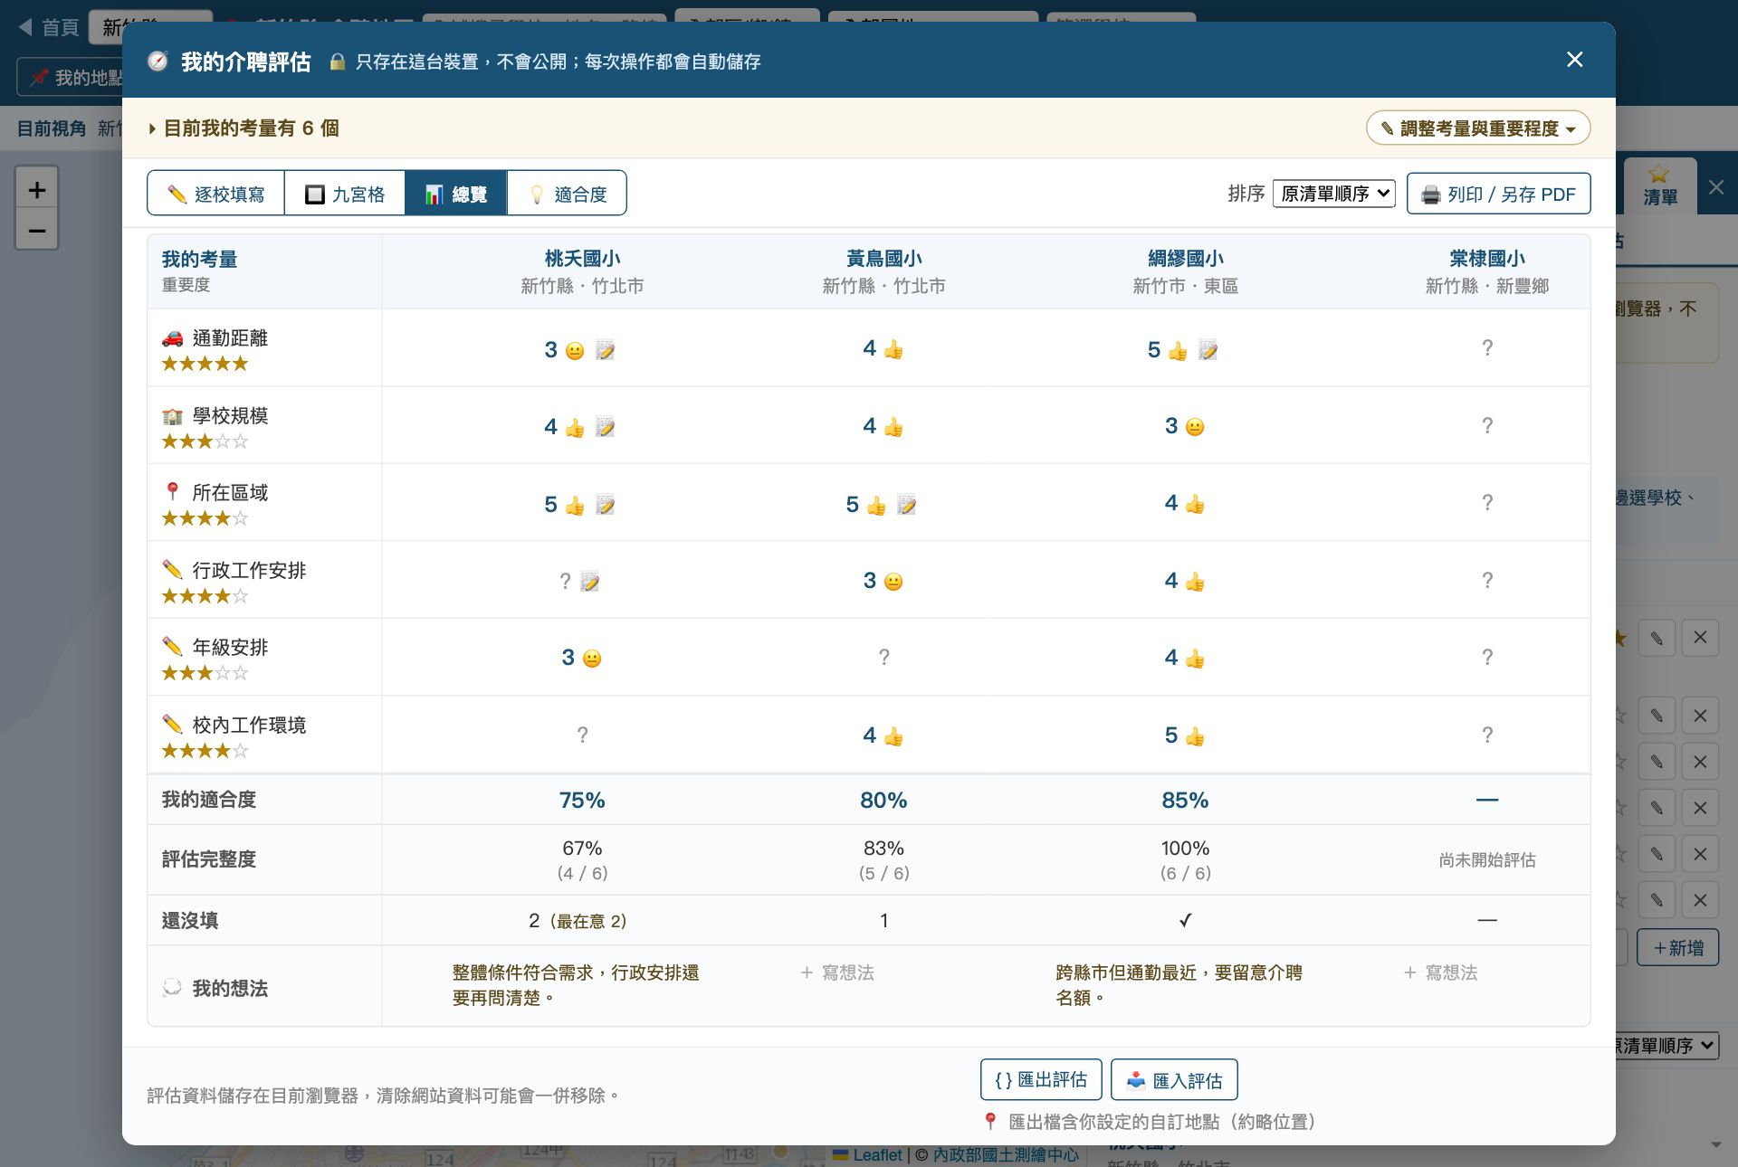The width and height of the screenshot is (1738, 1167).
Task: Click 綢繆國小 85% 適合度 value
Action: click(1185, 800)
